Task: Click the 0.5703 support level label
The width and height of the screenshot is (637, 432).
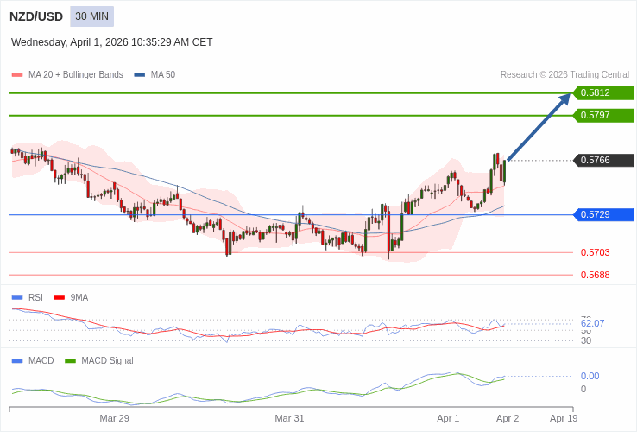Action: (x=595, y=252)
